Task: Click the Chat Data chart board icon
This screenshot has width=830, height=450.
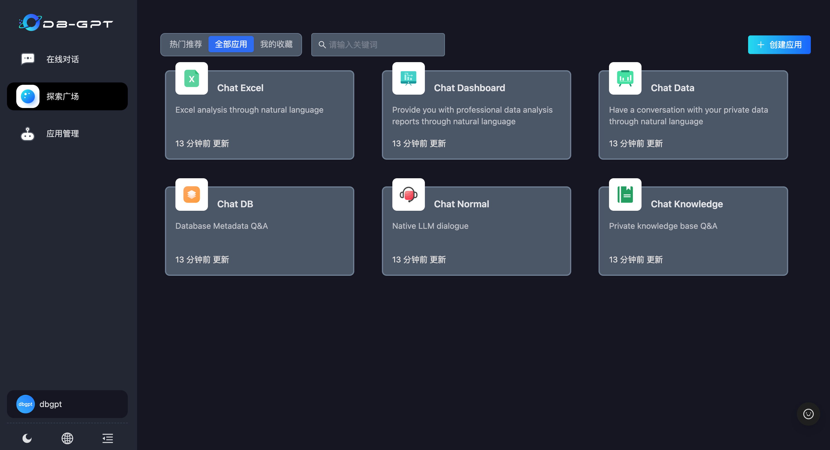Action: click(x=625, y=79)
